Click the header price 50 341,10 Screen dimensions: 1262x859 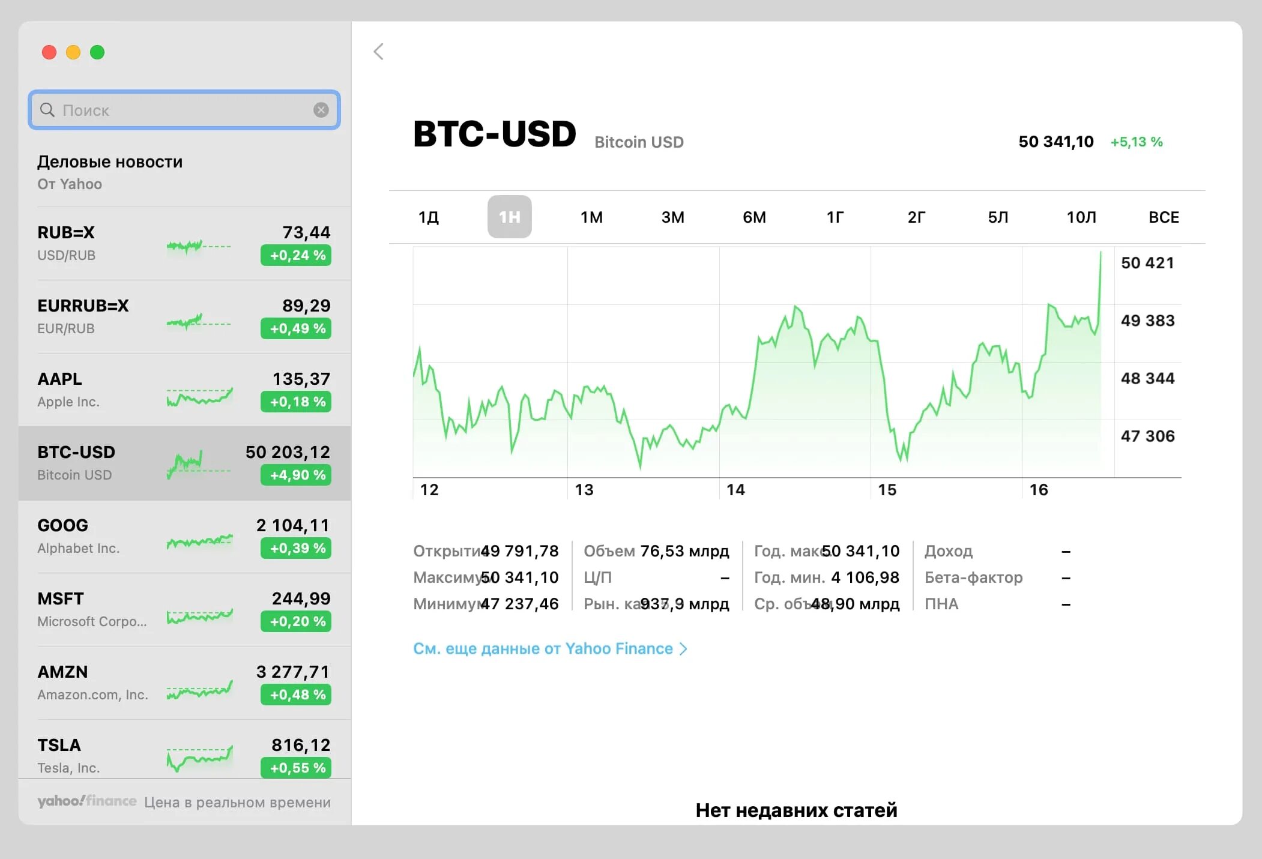tap(1056, 142)
